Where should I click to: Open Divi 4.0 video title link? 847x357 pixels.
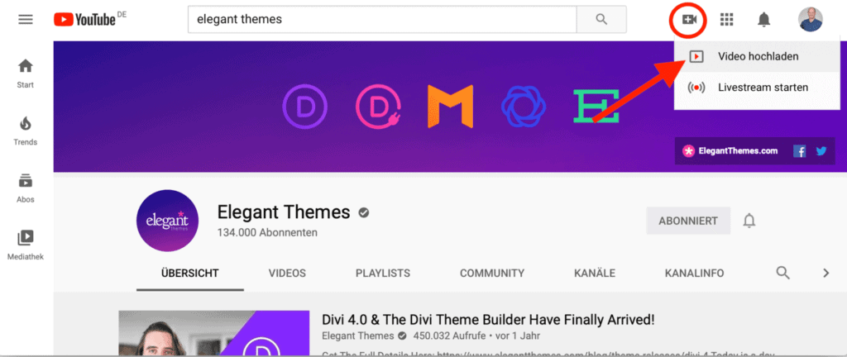[x=488, y=319]
